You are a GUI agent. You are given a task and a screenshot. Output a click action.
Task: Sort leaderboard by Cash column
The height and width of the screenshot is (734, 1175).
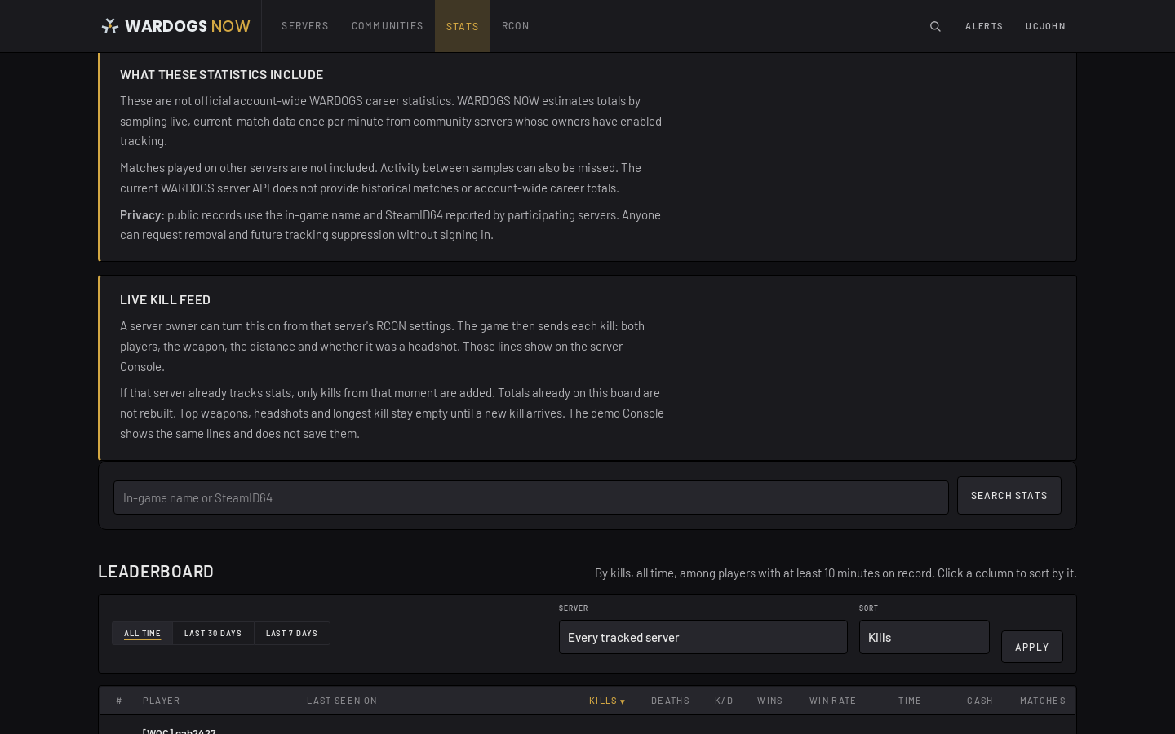click(980, 701)
